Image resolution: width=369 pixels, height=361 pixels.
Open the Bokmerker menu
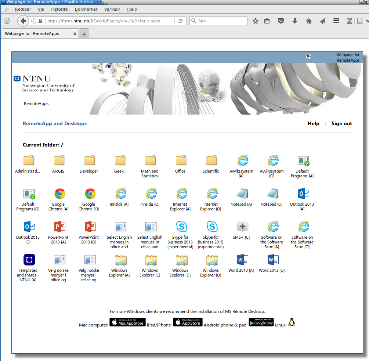click(x=86, y=9)
